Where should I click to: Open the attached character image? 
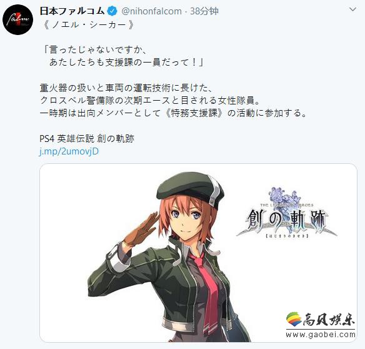pos(198,253)
